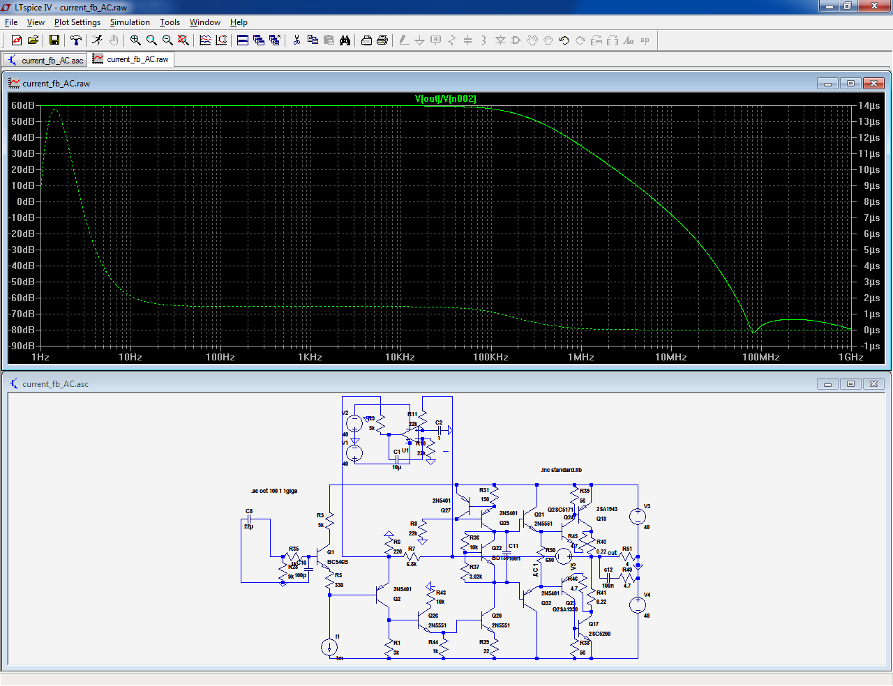The image size is (893, 686).
Task: Click the 1GHz frequency axis label
Action: click(851, 357)
